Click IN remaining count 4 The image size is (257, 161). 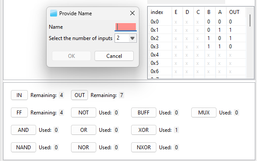[61, 95]
